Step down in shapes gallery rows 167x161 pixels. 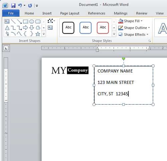tap(44, 28)
